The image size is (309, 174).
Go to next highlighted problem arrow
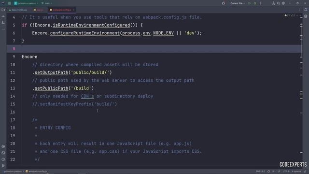(300, 15)
